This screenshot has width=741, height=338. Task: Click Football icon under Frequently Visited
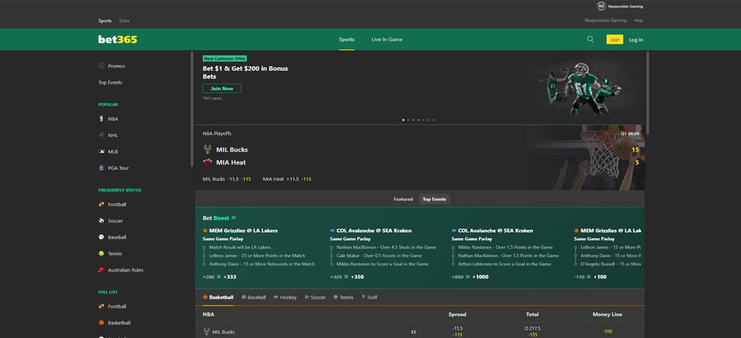pyautogui.click(x=101, y=204)
